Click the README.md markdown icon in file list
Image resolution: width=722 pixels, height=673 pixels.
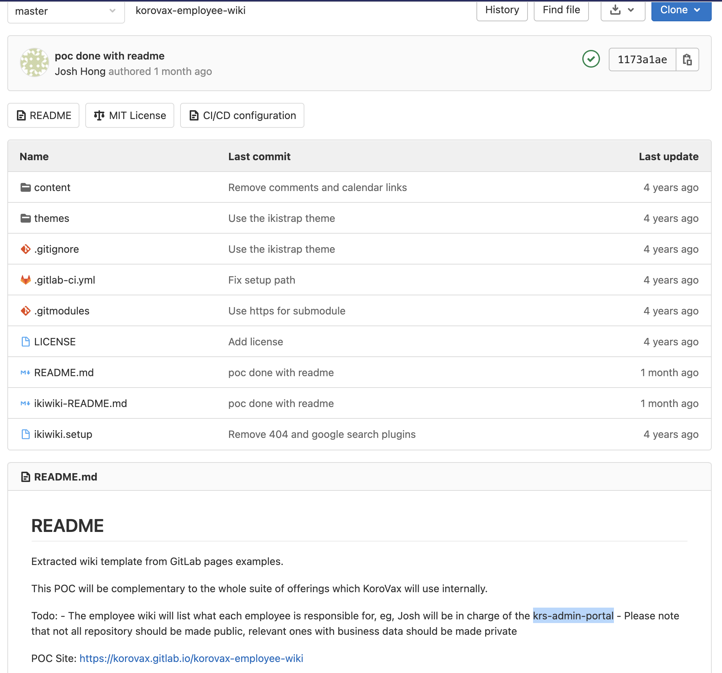coord(25,373)
